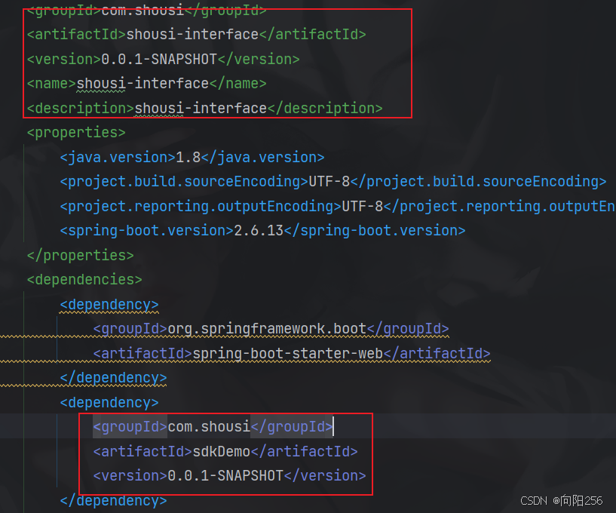
Task: Click the org.springframework.boot groupId line
Action: tap(271, 329)
